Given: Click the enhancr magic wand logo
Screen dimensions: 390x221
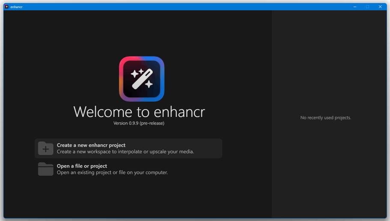Looking at the screenshot, I should point(142,79).
